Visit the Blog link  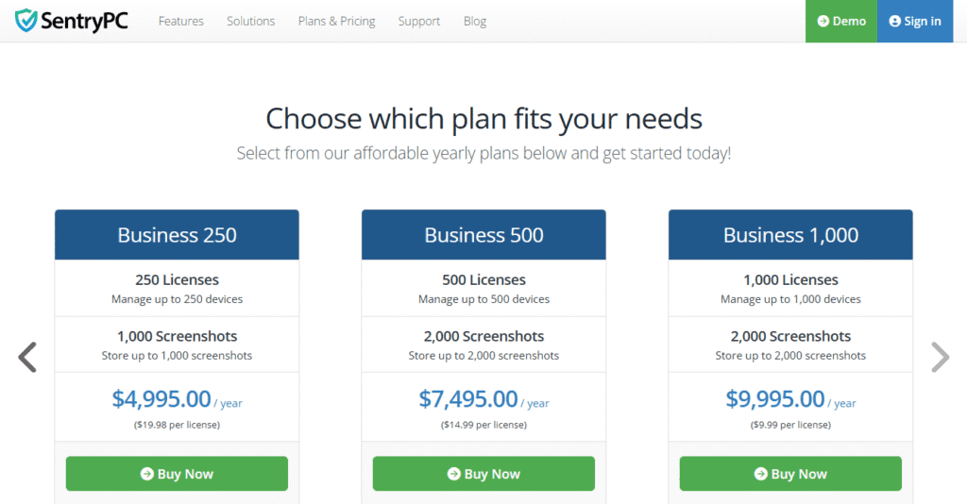tap(475, 21)
